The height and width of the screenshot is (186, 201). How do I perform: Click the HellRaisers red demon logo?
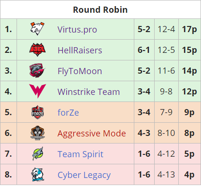click(x=37, y=50)
